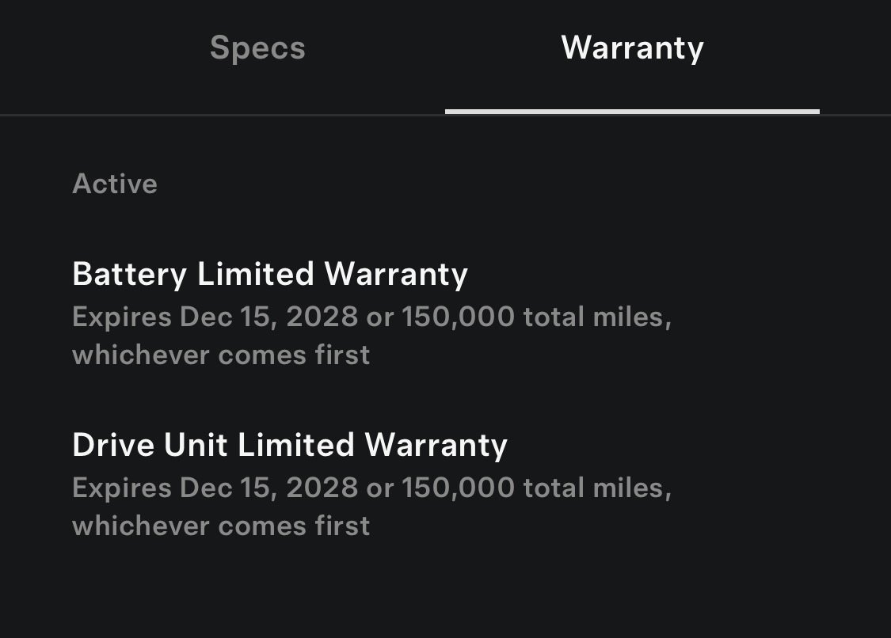
Task: Click "whichever comes first" under Drive Unit warranty
Action: (x=221, y=526)
